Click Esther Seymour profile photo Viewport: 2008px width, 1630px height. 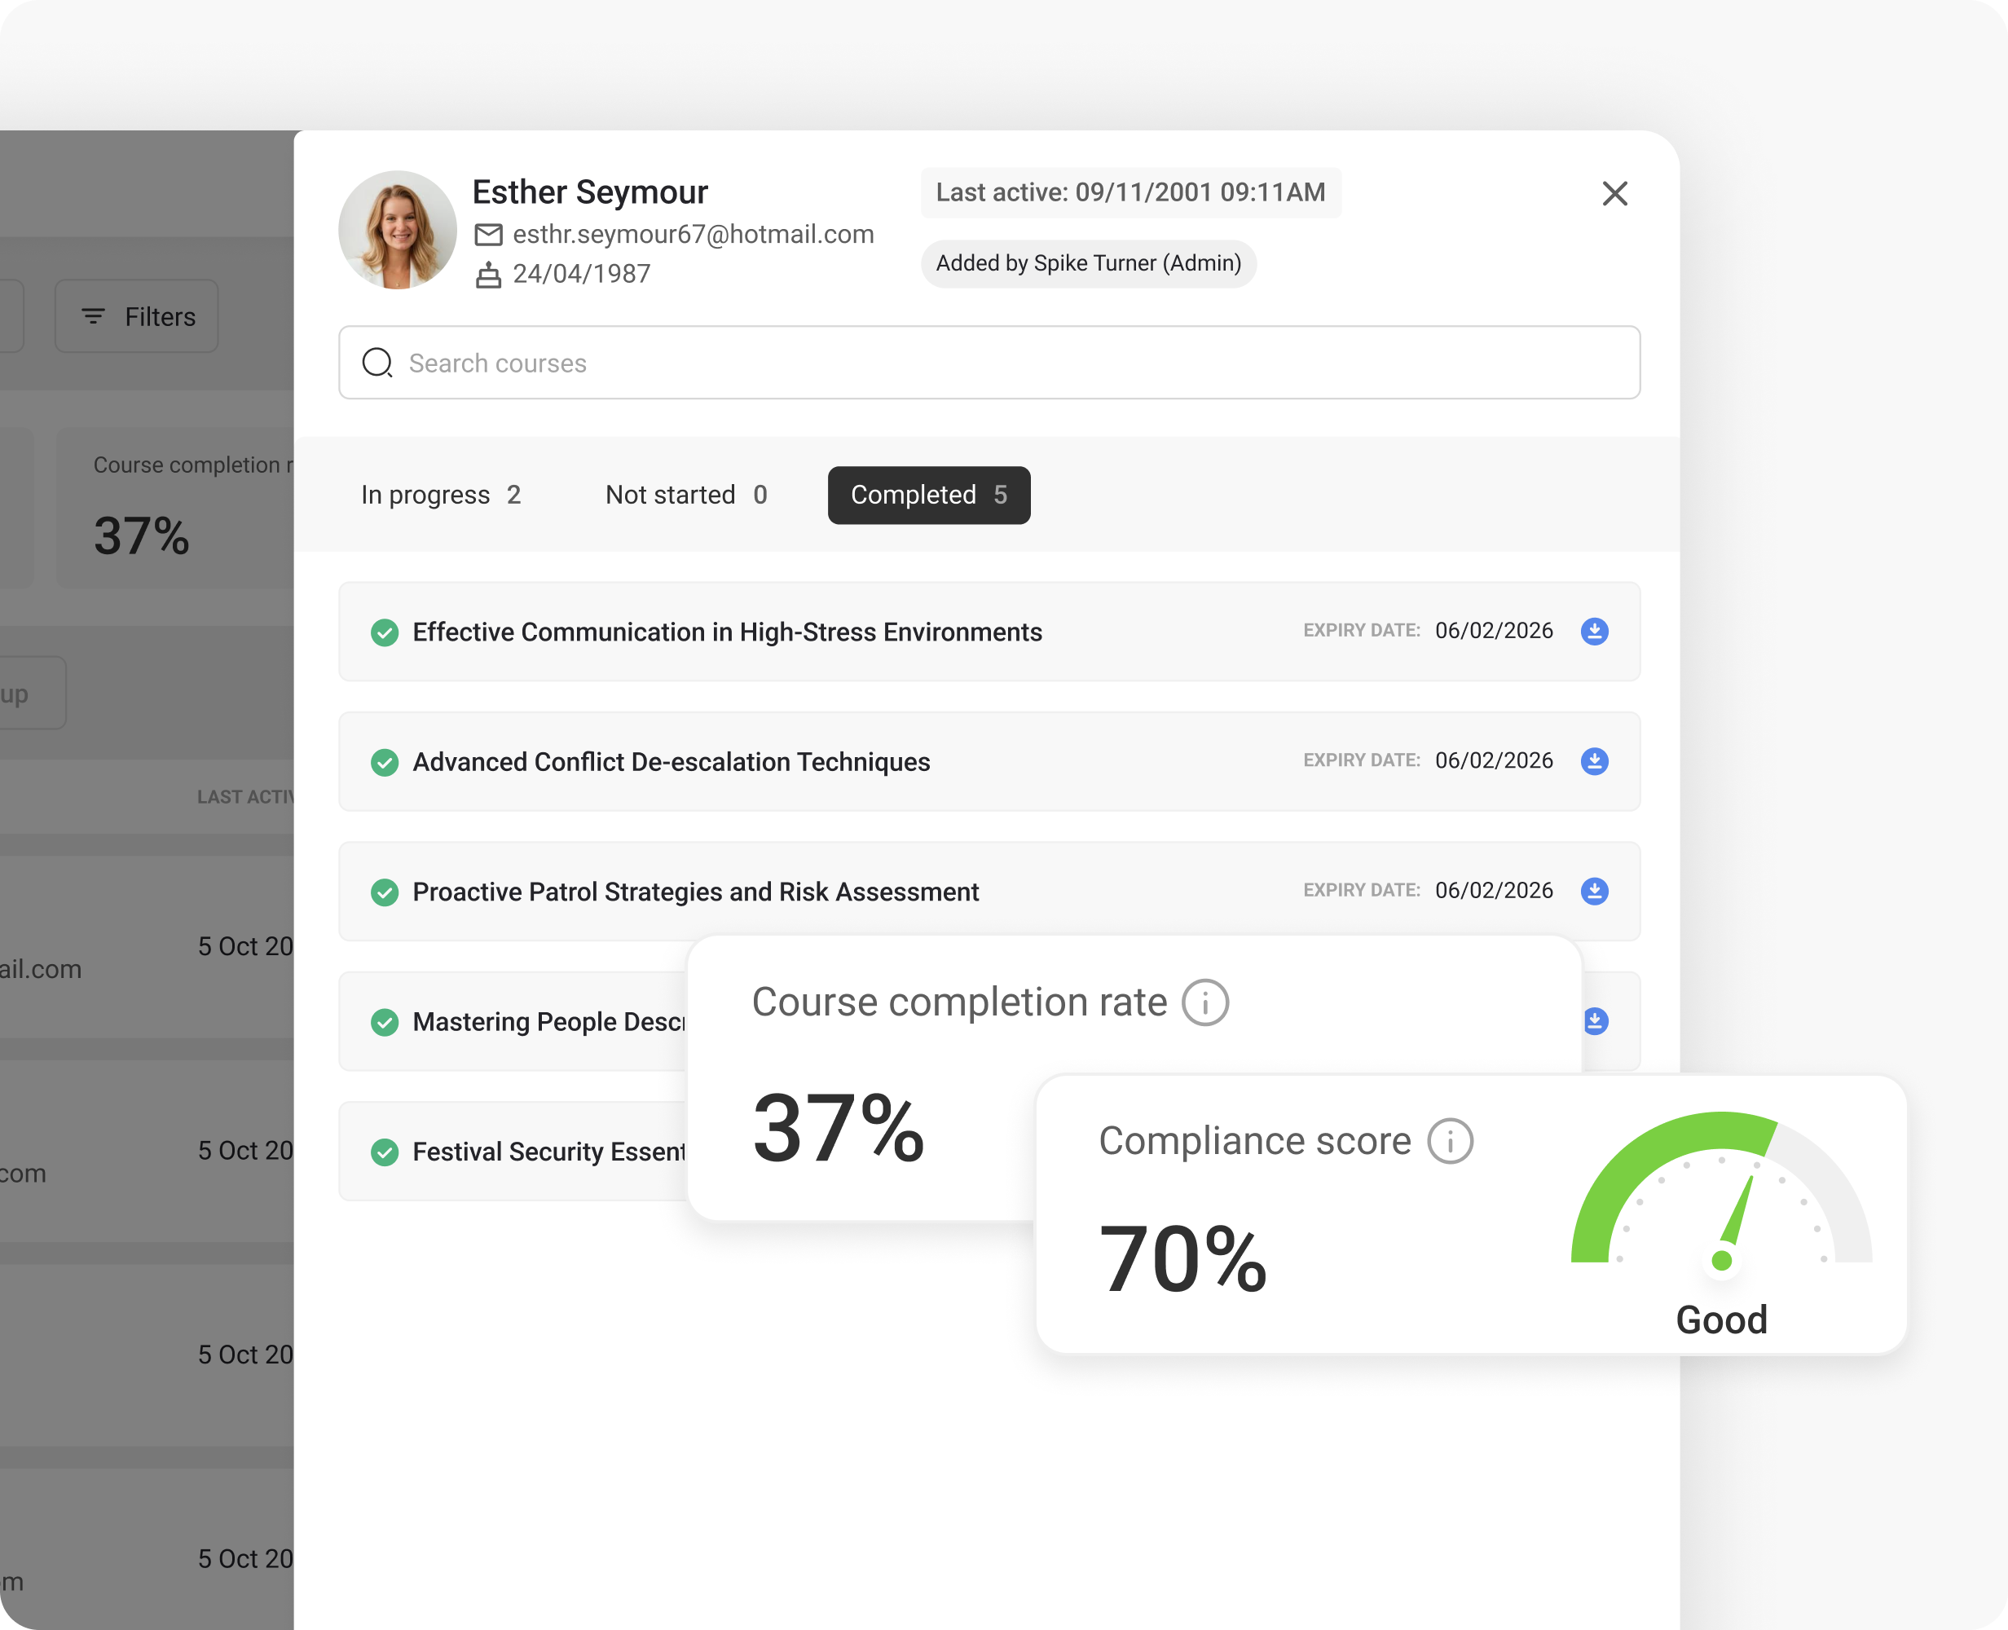[x=398, y=230]
